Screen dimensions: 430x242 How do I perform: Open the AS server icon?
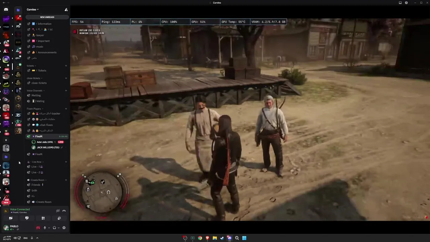click(6, 51)
